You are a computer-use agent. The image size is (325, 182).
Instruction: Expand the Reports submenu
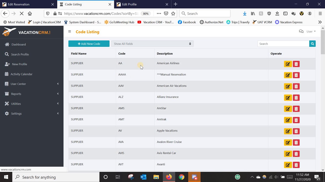[31, 94]
